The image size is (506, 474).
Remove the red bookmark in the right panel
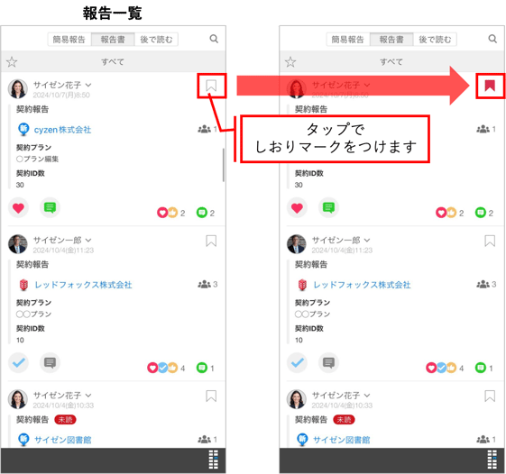(x=490, y=86)
